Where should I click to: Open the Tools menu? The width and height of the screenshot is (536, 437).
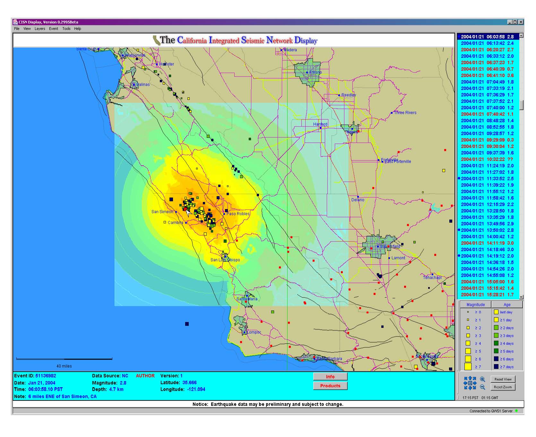(66, 29)
